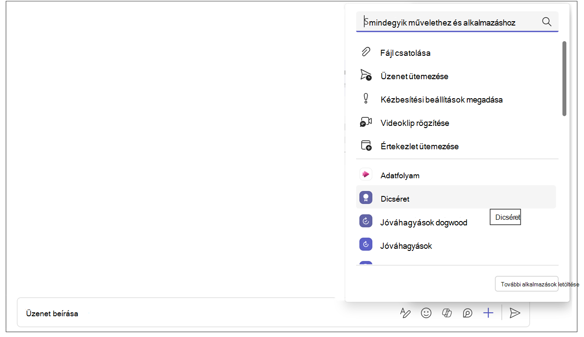584x337 pixels.
Task: Click the Jóváhagyások dogwood app icon
Action: tap(366, 221)
